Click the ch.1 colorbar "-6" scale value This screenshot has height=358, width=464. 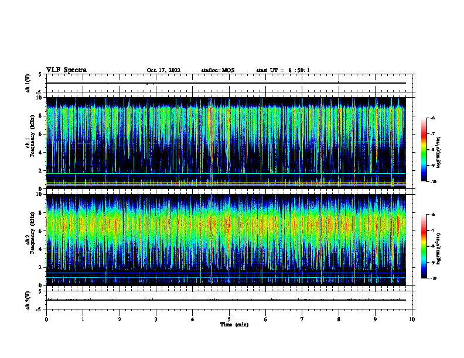click(432, 118)
